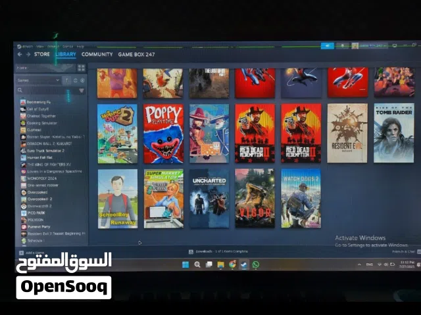Image resolution: width=421 pixels, height=315 pixels.
Task: Switch to collections grid view icon
Action: 82,68
